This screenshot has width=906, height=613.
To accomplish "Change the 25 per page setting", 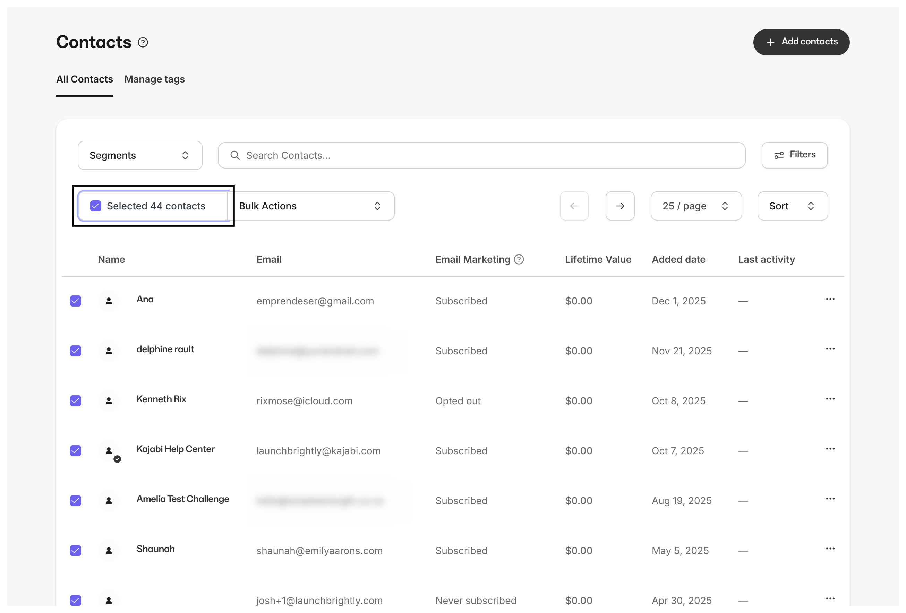I will (x=696, y=206).
